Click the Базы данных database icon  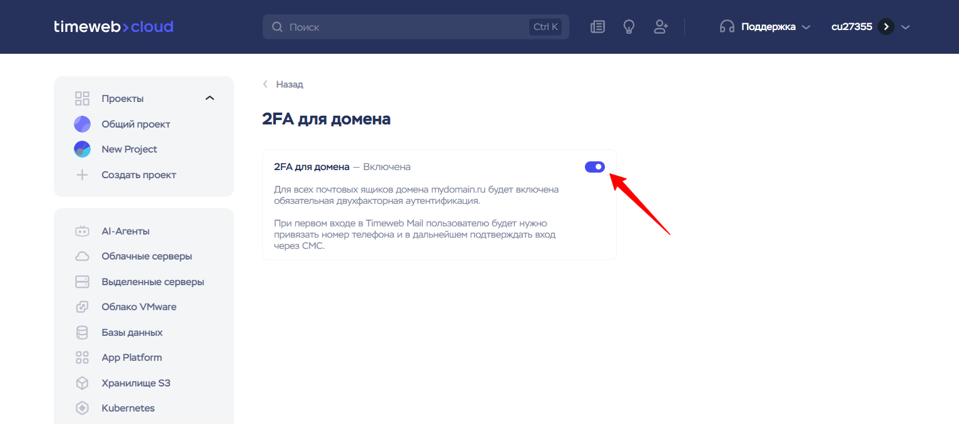pos(82,333)
